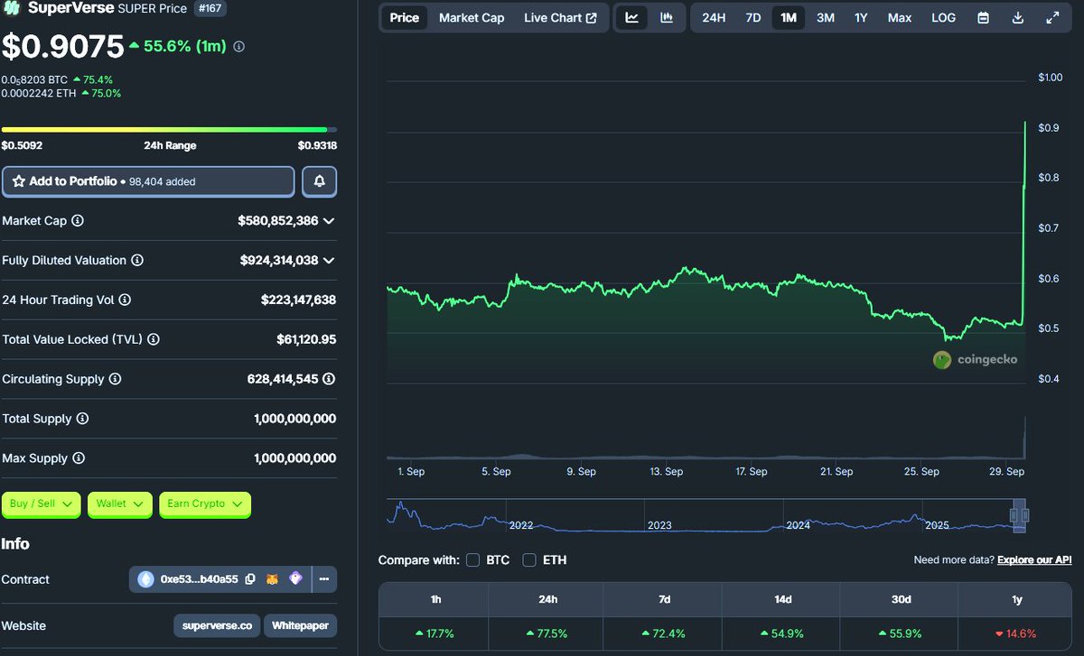Click the #167 rank badge
The height and width of the screenshot is (656, 1084).
(211, 8)
